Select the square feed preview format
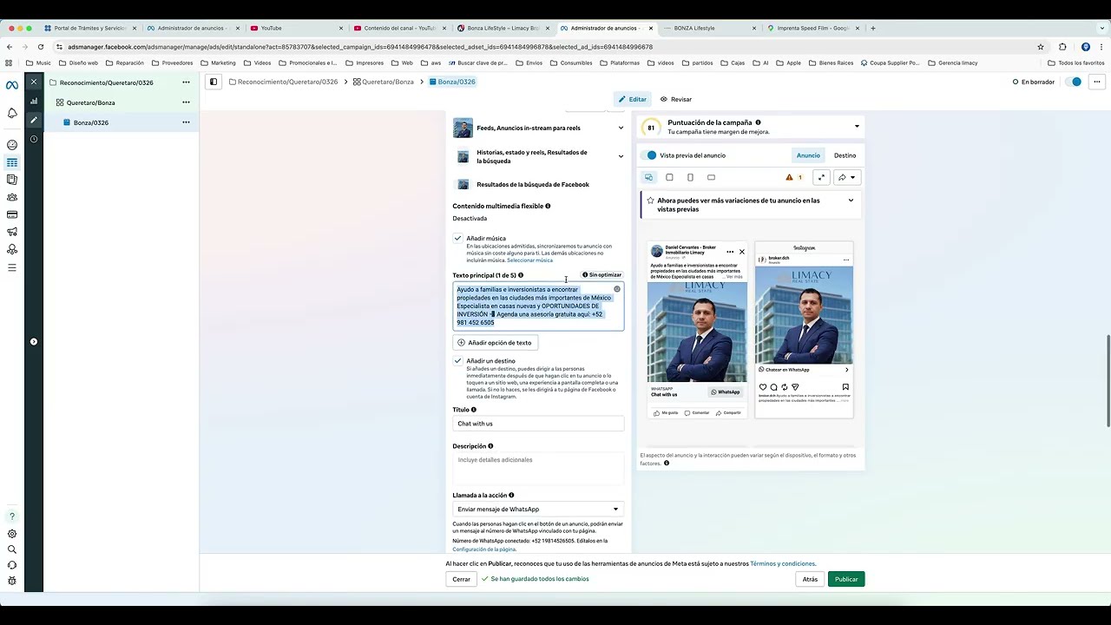This screenshot has height=625, width=1111. click(669, 177)
